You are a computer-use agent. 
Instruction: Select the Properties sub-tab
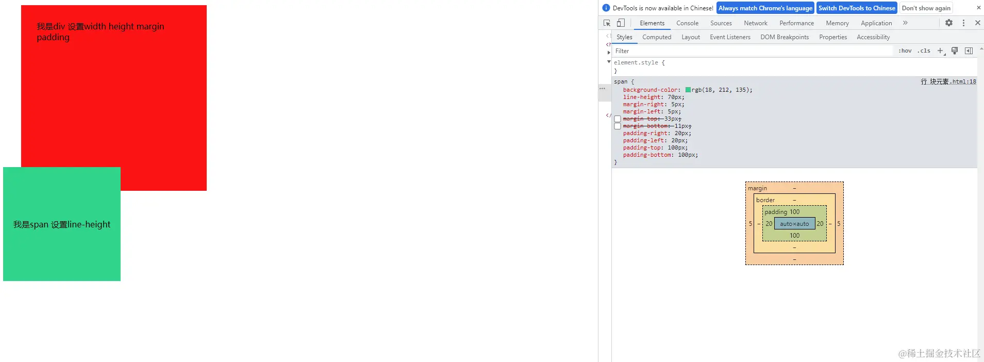(x=833, y=37)
